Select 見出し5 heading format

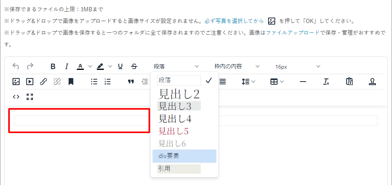point(184,131)
